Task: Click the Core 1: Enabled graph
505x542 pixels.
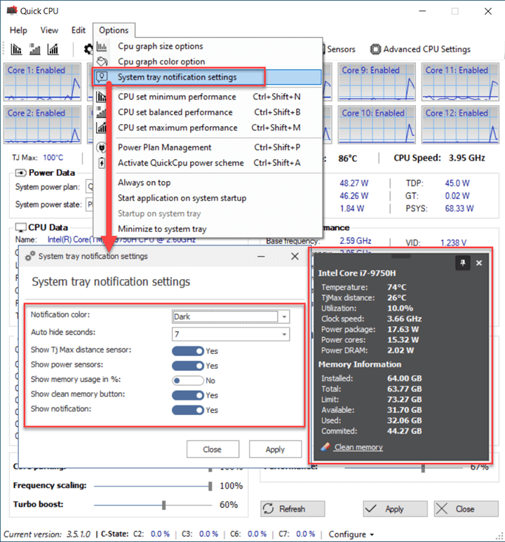Action: (43, 82)
